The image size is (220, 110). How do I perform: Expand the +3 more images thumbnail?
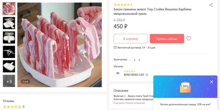9,81
